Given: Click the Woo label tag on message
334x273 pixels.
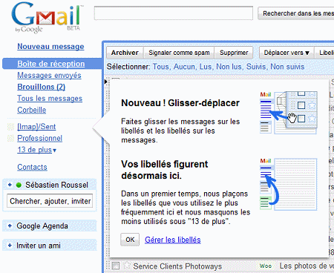Looking at the screenshot, I should tap(266, 266).
